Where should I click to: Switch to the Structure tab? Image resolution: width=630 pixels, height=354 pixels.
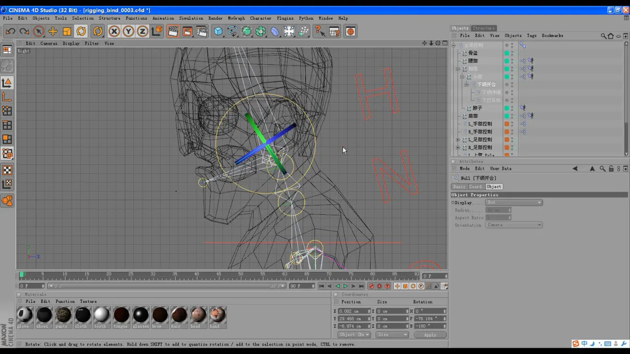[x=484, y=28]
